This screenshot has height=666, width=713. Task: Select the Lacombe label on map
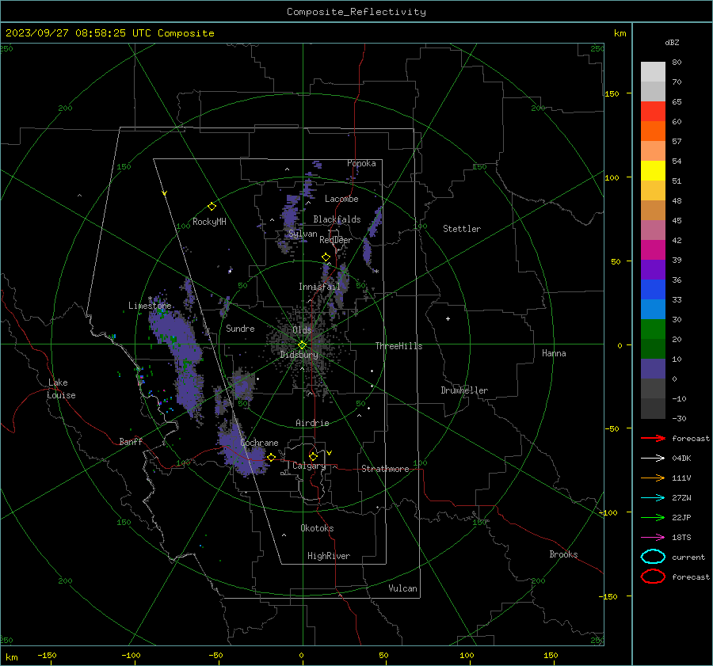[341, 199]
